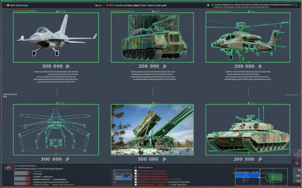This screenshot has height=188, width=302.
Task: Click the top gray button on right sidebar
Action: (x=297, y=170)
